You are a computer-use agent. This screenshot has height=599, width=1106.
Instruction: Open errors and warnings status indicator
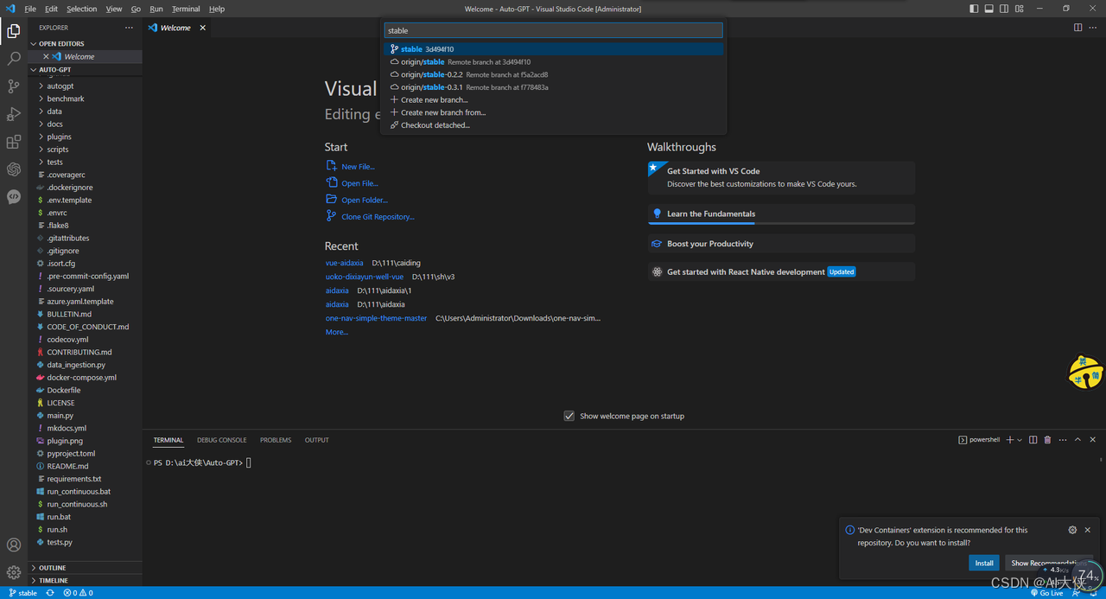(x=78, y=593)
